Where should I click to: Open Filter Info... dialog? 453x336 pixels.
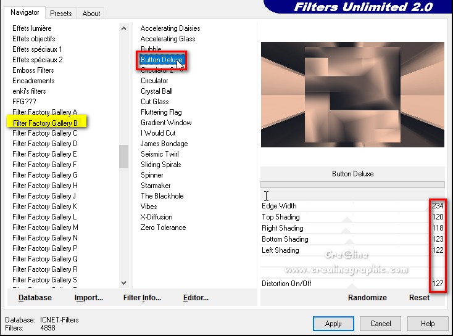pyautogui.click(x=142, y=297)
